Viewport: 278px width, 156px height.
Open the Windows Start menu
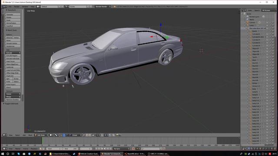[x=3, y=154]
